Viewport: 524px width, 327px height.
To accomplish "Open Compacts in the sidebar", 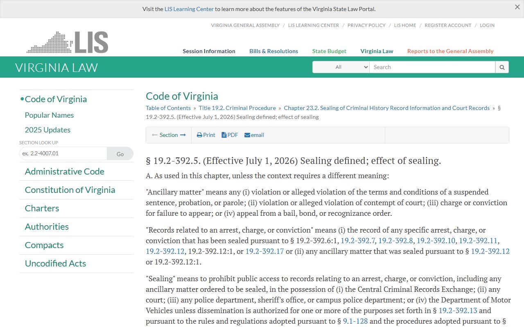I will click(44, 245).
